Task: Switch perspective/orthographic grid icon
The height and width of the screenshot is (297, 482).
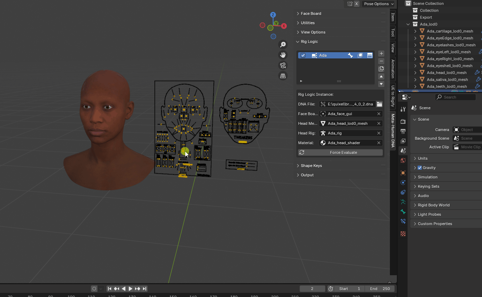Action: pyautogui.click(x=283, y=76)
